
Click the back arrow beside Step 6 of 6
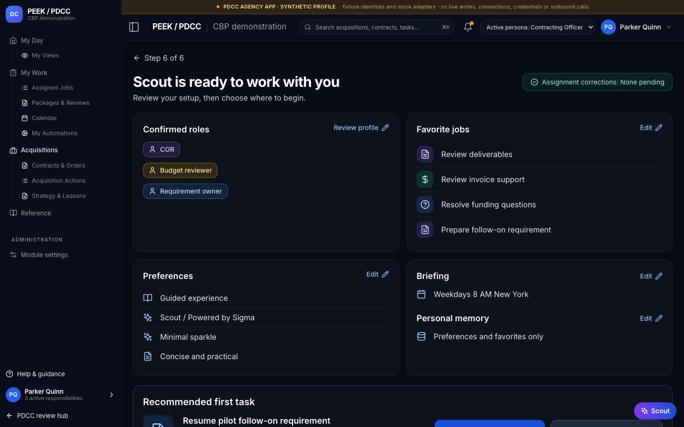(137, 58)
